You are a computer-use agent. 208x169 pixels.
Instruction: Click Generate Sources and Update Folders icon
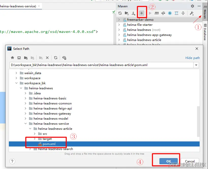tap(127, 13)
